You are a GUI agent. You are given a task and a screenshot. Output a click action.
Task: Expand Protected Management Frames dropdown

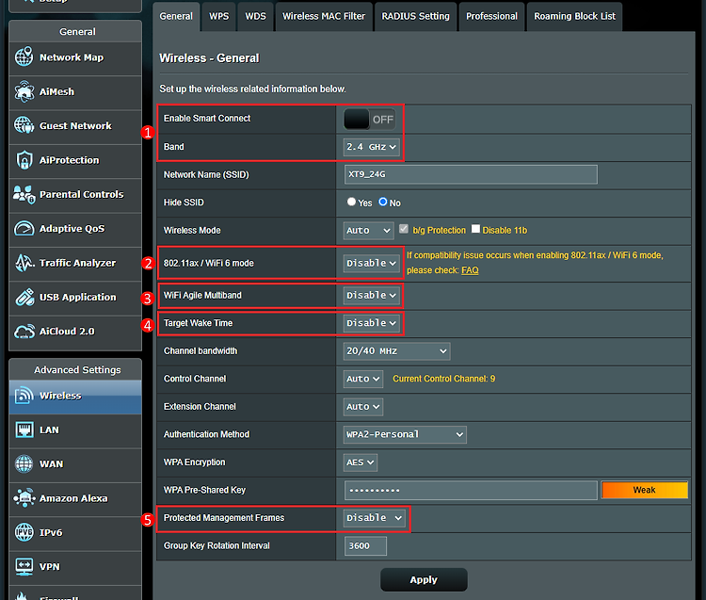point(374,518)
